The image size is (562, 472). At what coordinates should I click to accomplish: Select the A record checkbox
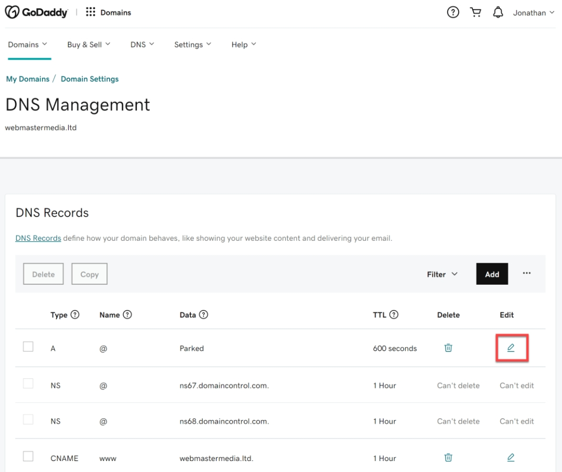coord(28,347)
